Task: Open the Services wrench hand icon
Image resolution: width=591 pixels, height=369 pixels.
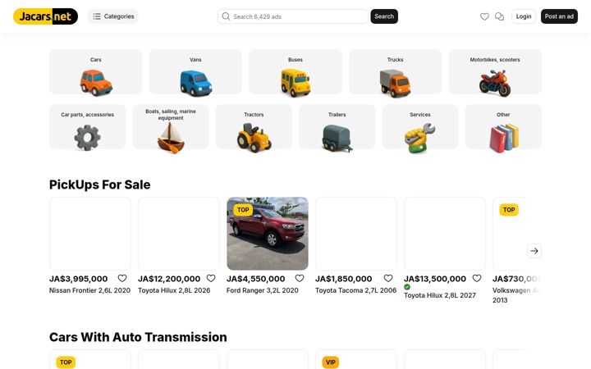Action: pos(420,139)
